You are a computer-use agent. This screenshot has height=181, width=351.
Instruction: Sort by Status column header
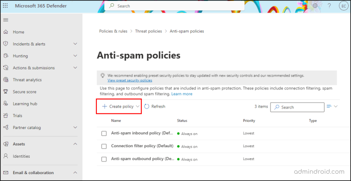pos(182,120)
